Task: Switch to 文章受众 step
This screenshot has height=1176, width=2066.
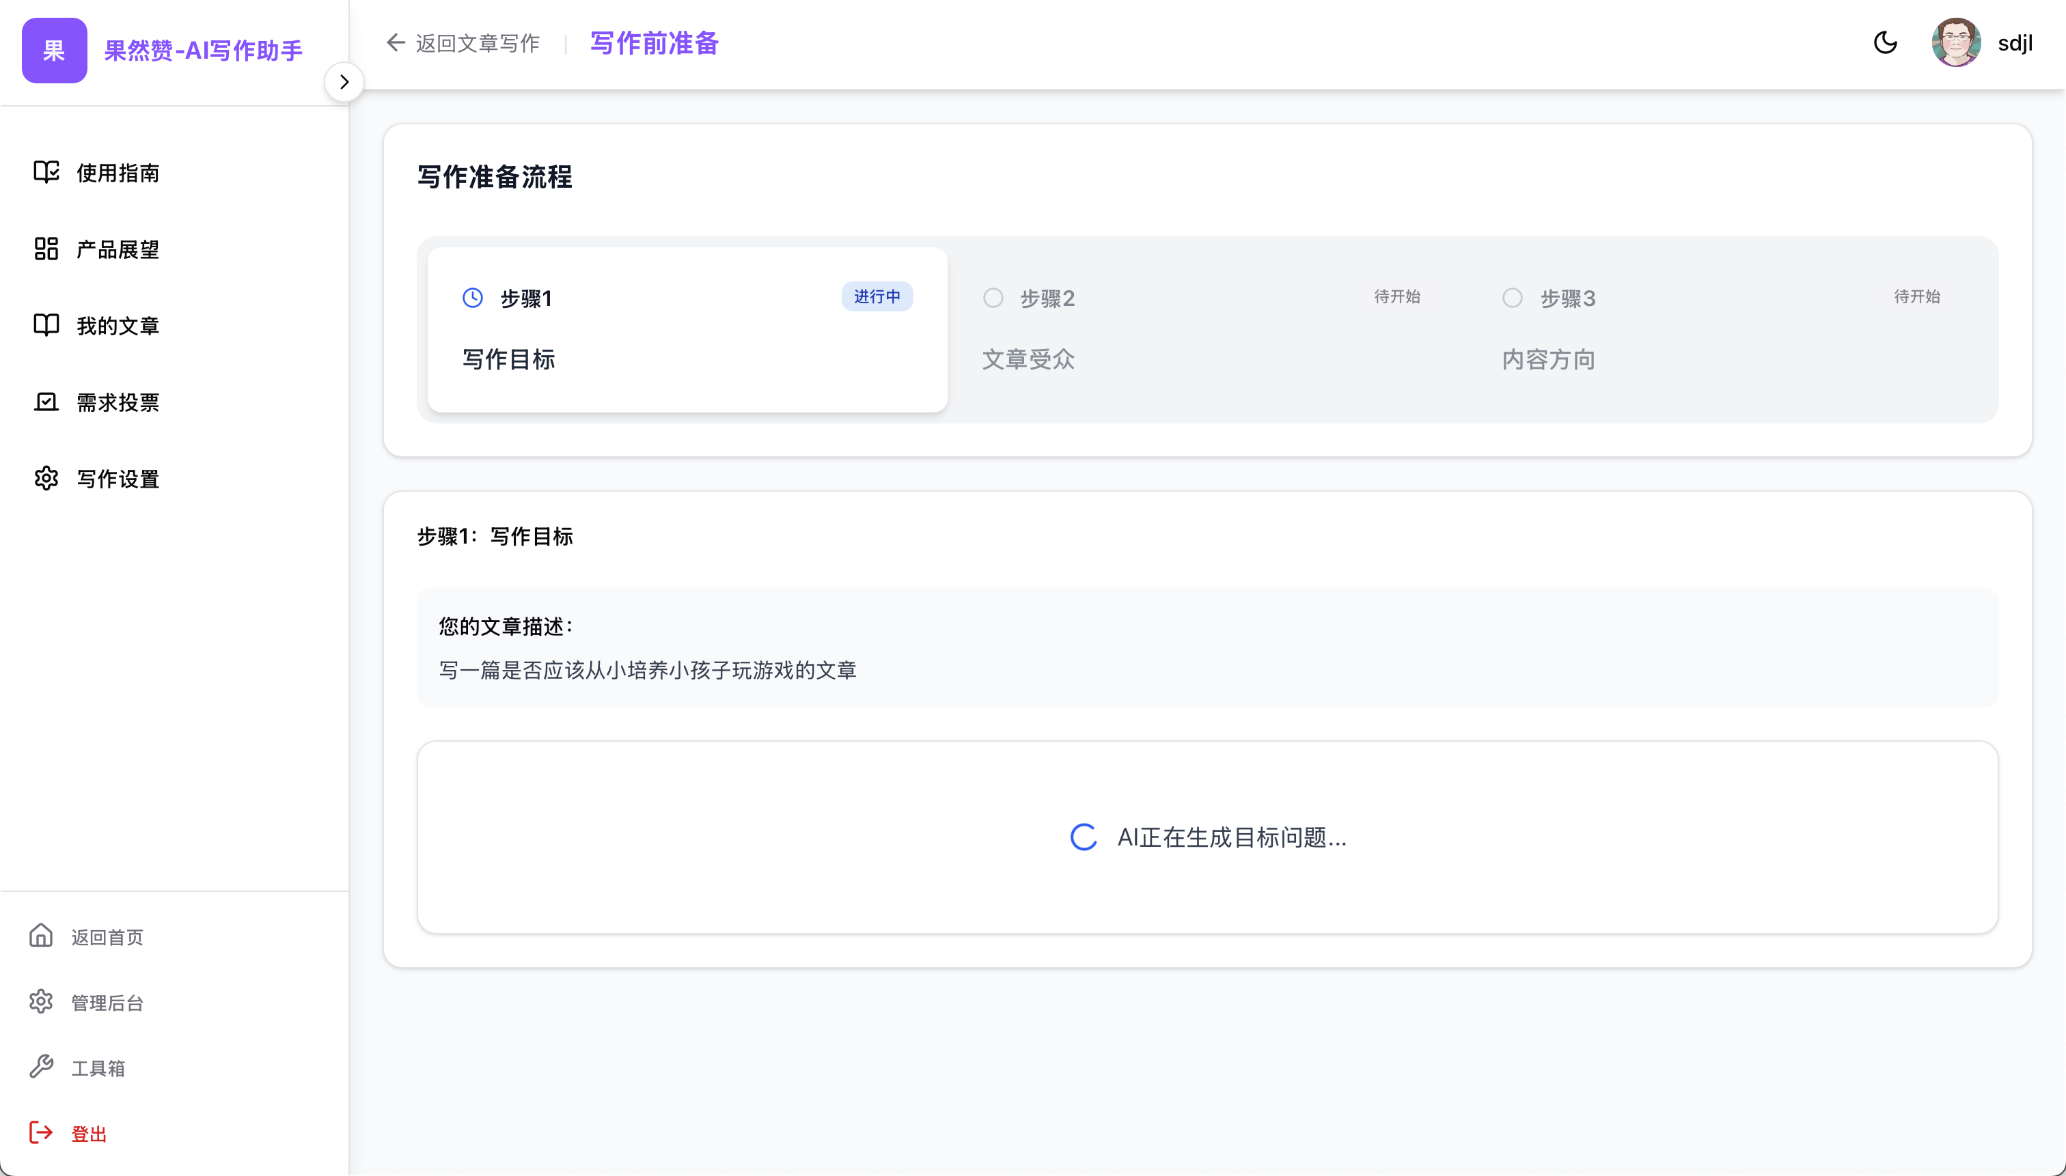Action: point(1028,359)
